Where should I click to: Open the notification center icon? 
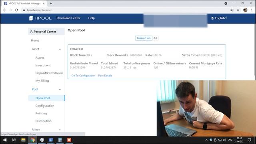tap(249, 140)
